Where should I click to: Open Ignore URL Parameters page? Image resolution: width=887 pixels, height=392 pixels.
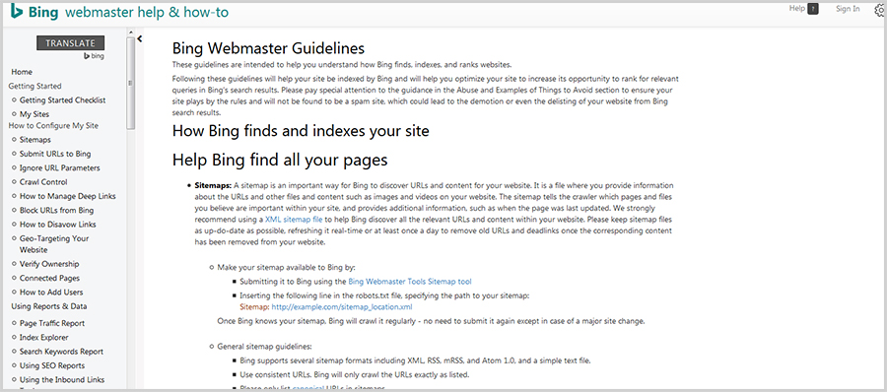point(59,168)
